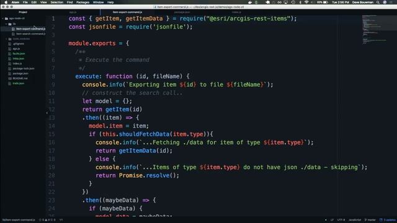Toggle the tree view with the dock handle
Image resolution: width=397 pixels, height=223 pixels.
coord(47,113)
